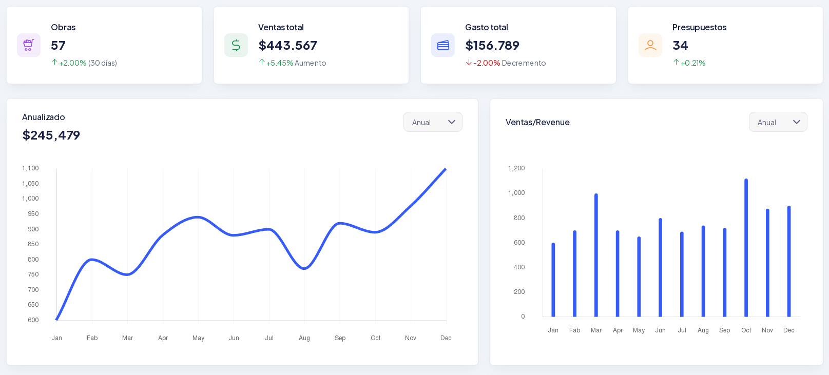The height and width of the screenshot is (375, 829).
Task: Click the user icon in Presupuestos card
Action: (650, 45)
